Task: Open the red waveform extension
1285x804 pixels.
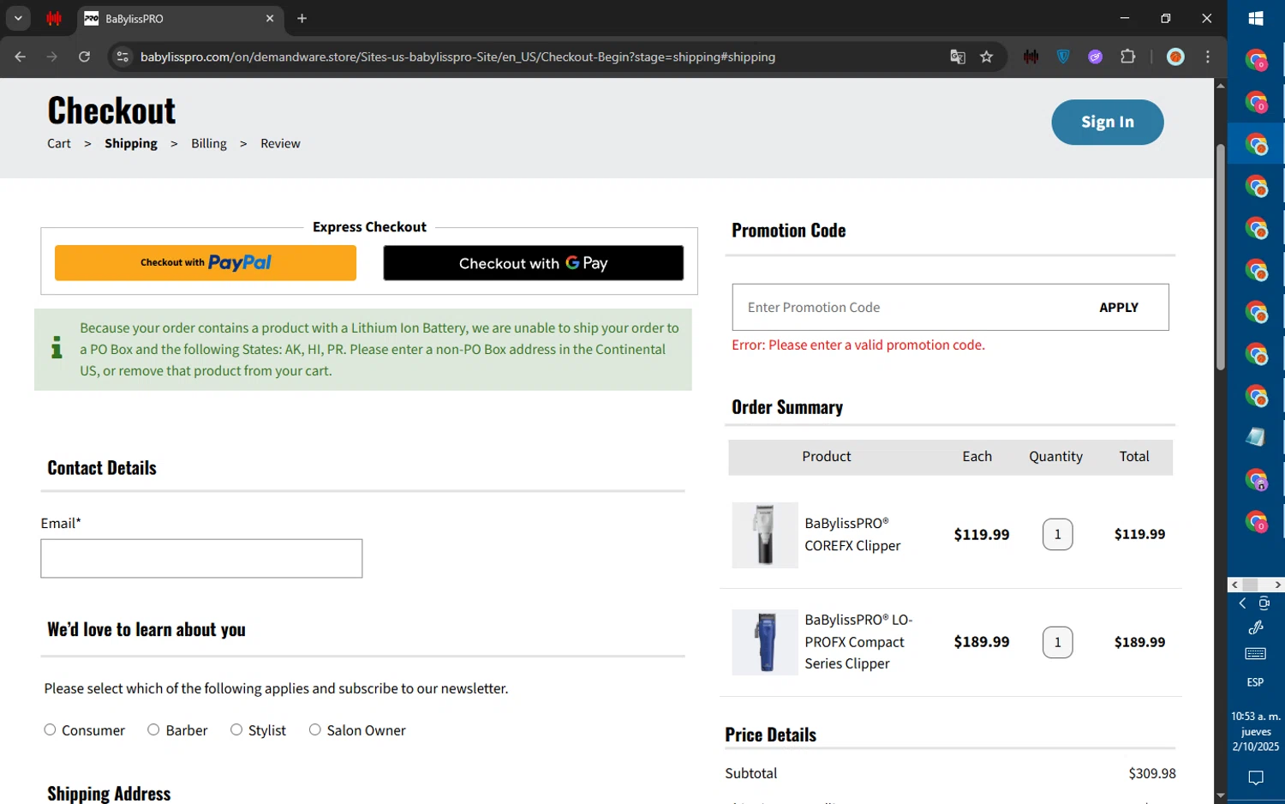Action: (x=1031, y=57)
